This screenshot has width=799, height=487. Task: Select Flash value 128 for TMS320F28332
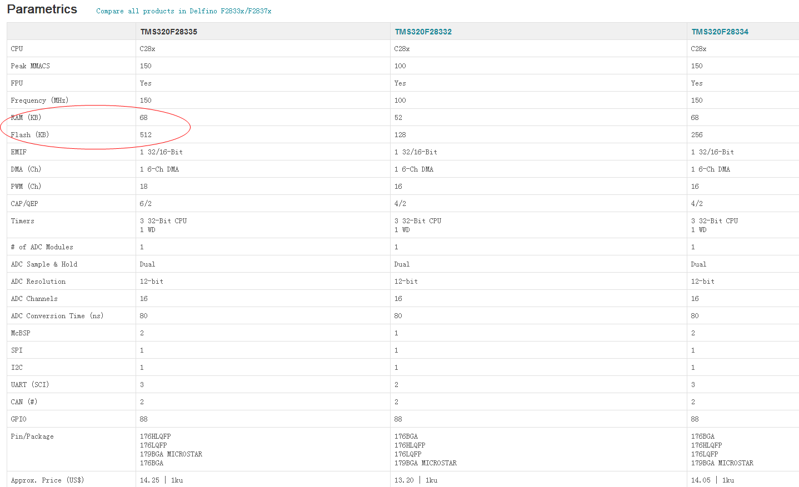coord(400,135)
